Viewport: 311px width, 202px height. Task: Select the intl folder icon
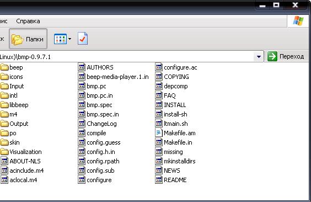(x=4, y=95)
